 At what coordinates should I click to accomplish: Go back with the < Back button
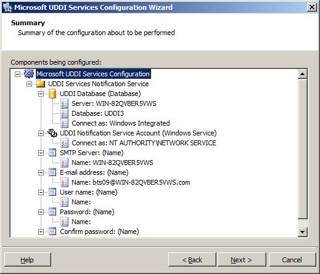click(x=192, y=260)
